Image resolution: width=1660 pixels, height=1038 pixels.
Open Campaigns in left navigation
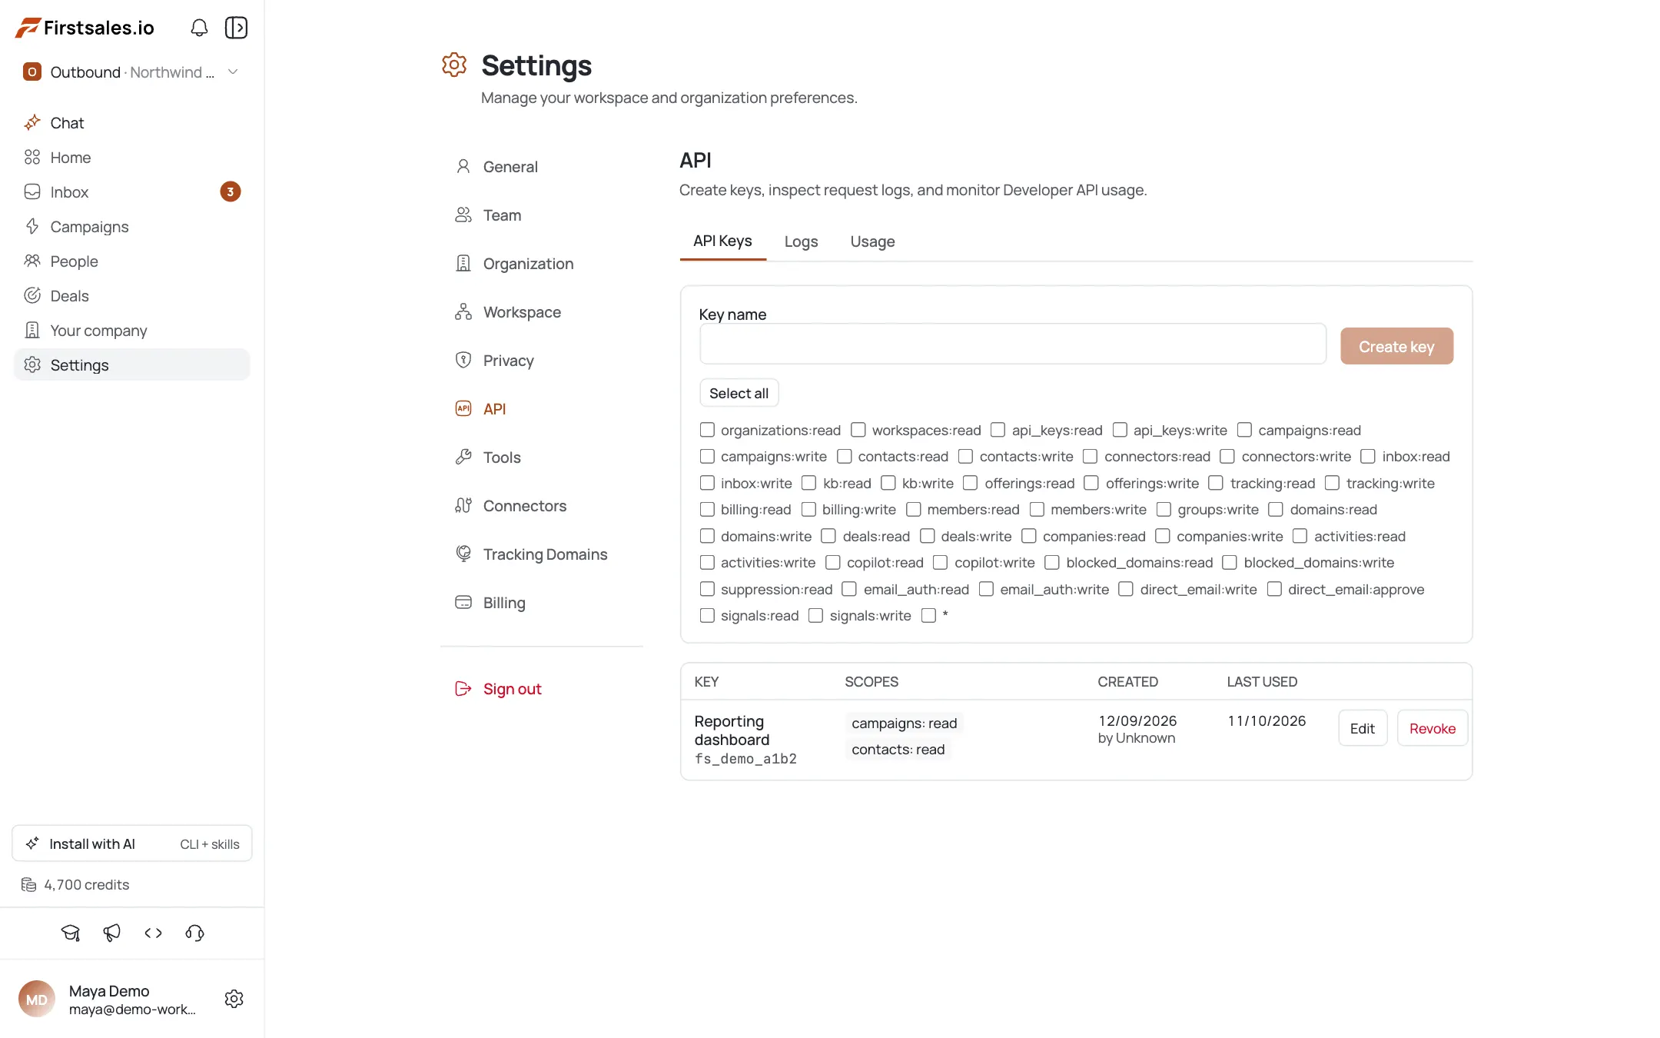132,227
